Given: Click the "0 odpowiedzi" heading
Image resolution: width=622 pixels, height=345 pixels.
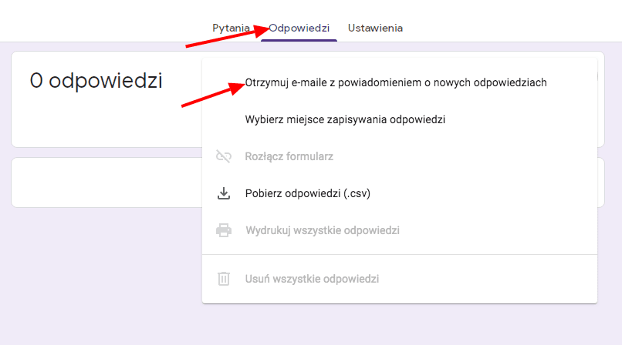Looking at the screenshot, I should pyautogui.click(x=96, y=81).
